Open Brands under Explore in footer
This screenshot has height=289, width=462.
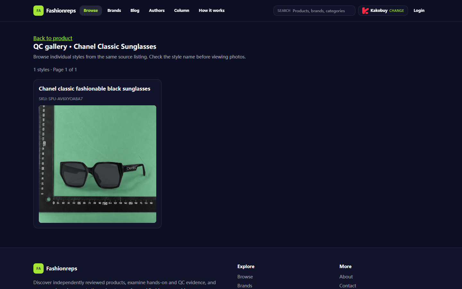coord(245,286)
